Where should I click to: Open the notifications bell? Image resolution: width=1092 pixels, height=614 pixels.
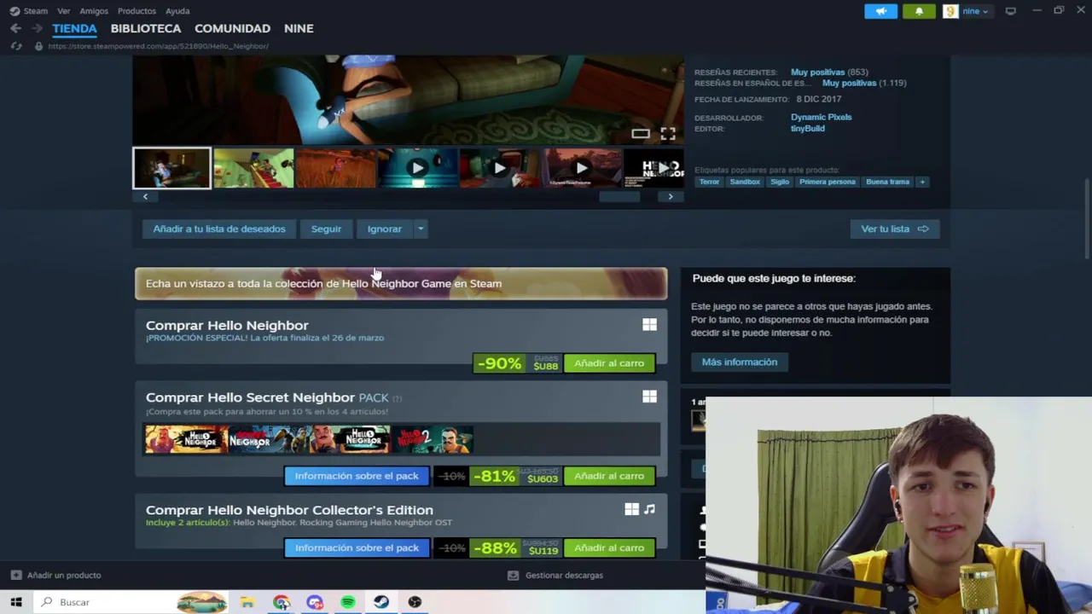click(x=919, y=11)
